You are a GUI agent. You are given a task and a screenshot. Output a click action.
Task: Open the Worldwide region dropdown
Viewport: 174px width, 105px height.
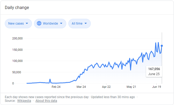click(x=50, y=24)
